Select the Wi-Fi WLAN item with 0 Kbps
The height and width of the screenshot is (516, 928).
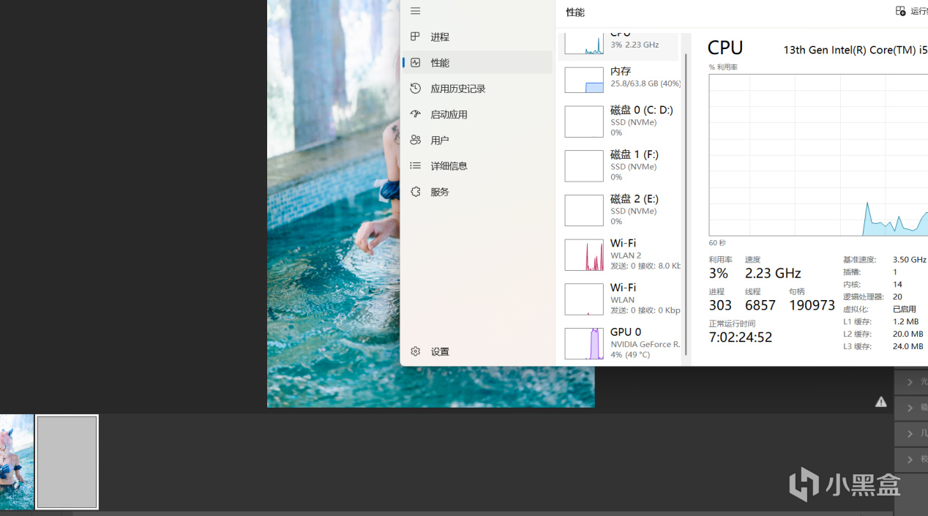tap(618, 299)
